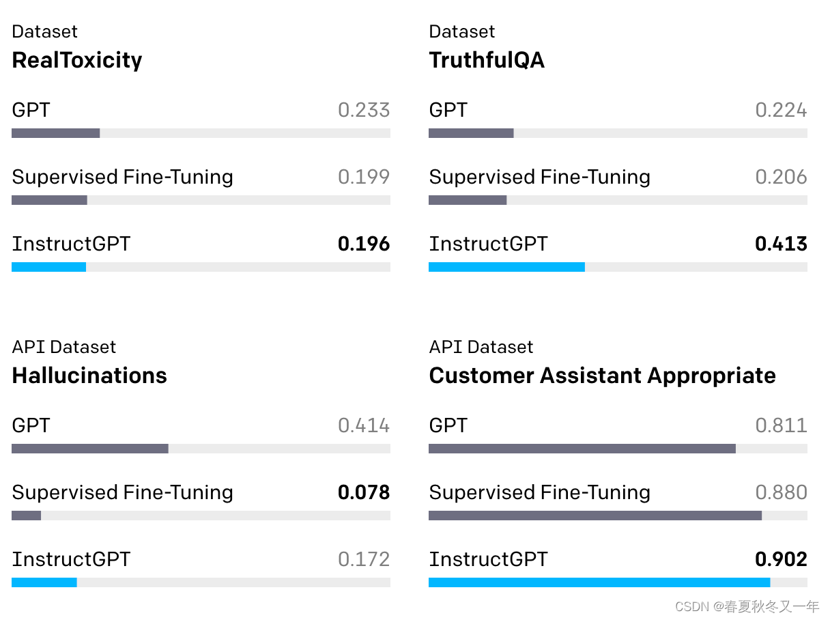Click the InstructGPT blue bar under RealToxicity
Image resolution: width=830 pixels, height=620 pixels.
click(x=49, y=267)
